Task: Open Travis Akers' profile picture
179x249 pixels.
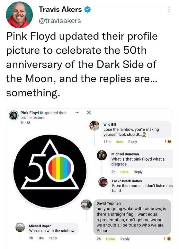Action: point(17,15)
